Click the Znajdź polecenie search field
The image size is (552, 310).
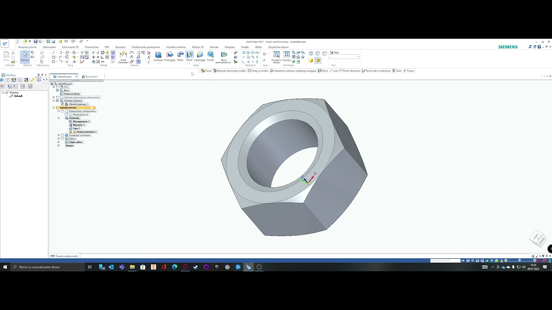pyautogui.click(x=445, y=260)
